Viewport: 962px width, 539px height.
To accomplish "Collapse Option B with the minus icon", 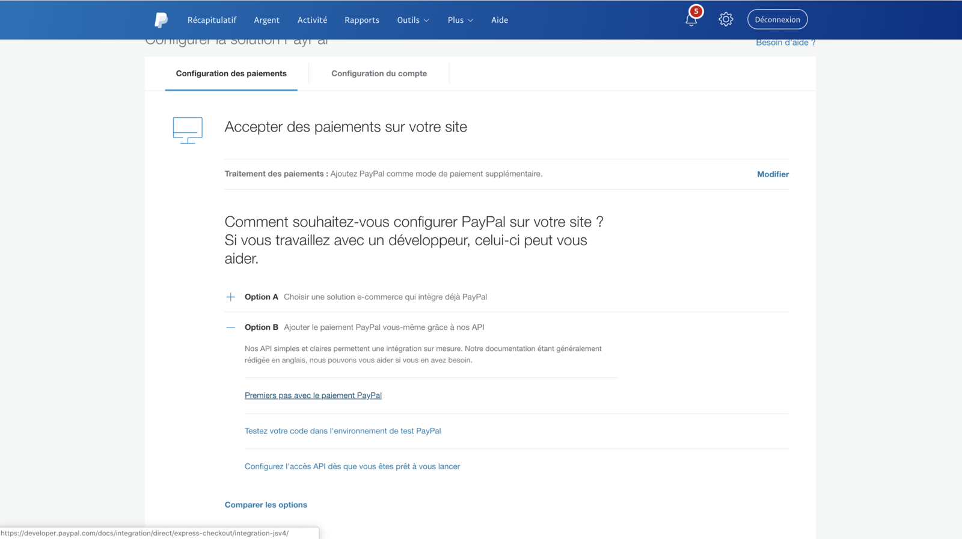I will (x=230, y=327).
